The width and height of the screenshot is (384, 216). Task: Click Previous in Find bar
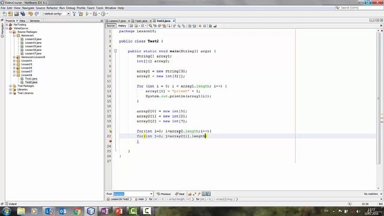point(164,194)
